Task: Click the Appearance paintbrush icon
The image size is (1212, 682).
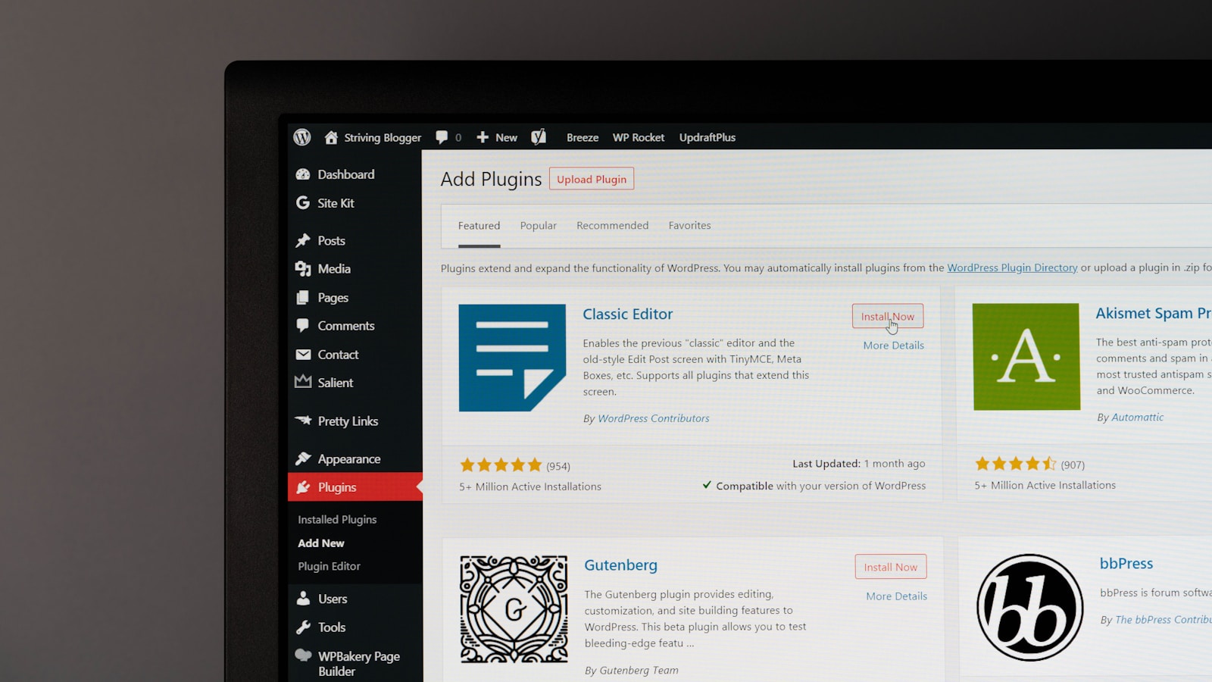Action: click(303, 458)
